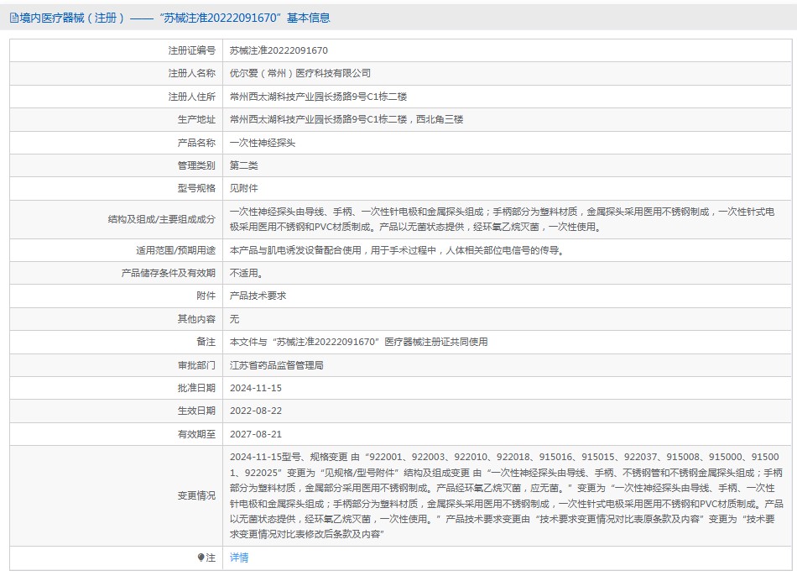Click the 有效期至 row label
Viewport: 797px width, 576px height.
tap(196, 434)
